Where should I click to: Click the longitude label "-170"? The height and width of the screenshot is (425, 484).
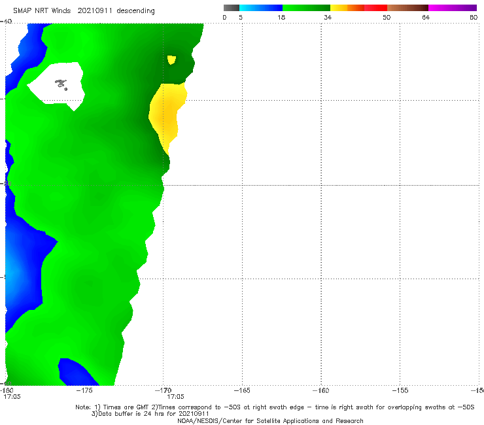click(164, 390)
